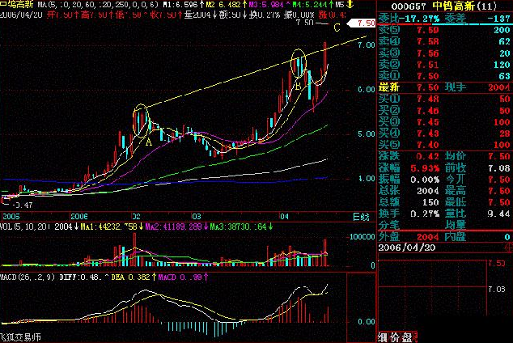
Task: Click the 前收 7.08 value
Action: pyautogui.click(x=499, y=168)
